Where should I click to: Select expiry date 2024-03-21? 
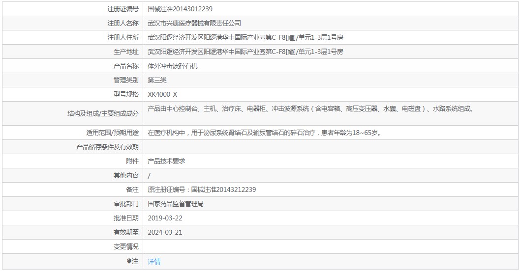coord(165,233)
